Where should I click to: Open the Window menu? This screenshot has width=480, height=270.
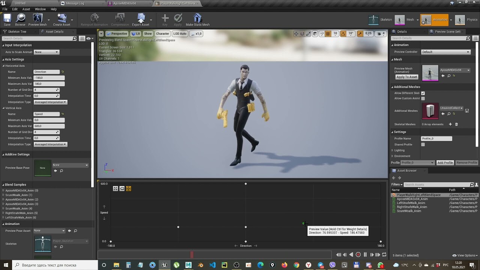(40, 9)
